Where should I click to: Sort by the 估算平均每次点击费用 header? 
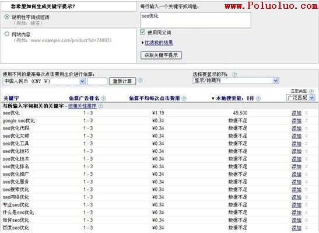point(155,98)
